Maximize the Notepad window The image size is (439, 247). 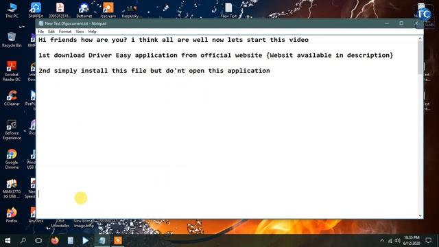pyautogui.click(x=401, y=23)
